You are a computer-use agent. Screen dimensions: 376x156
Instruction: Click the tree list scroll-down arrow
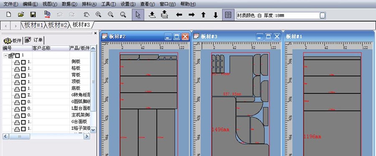pyautogui.click(x=93, y=130)
